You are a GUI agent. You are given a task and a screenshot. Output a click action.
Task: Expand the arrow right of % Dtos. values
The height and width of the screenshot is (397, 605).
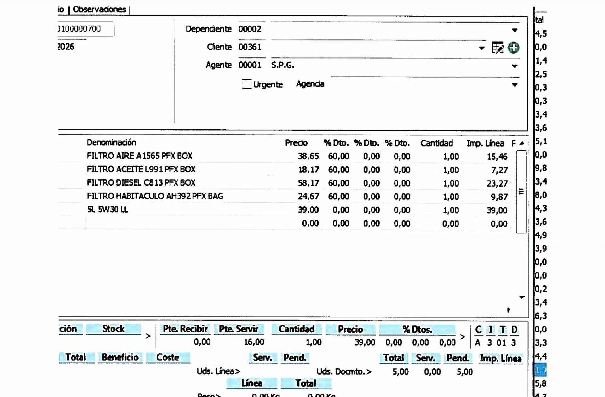[462, 337]
